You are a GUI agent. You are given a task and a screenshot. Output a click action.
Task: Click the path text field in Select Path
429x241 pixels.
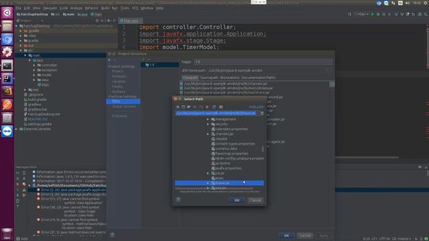click(x=217, y=113)
